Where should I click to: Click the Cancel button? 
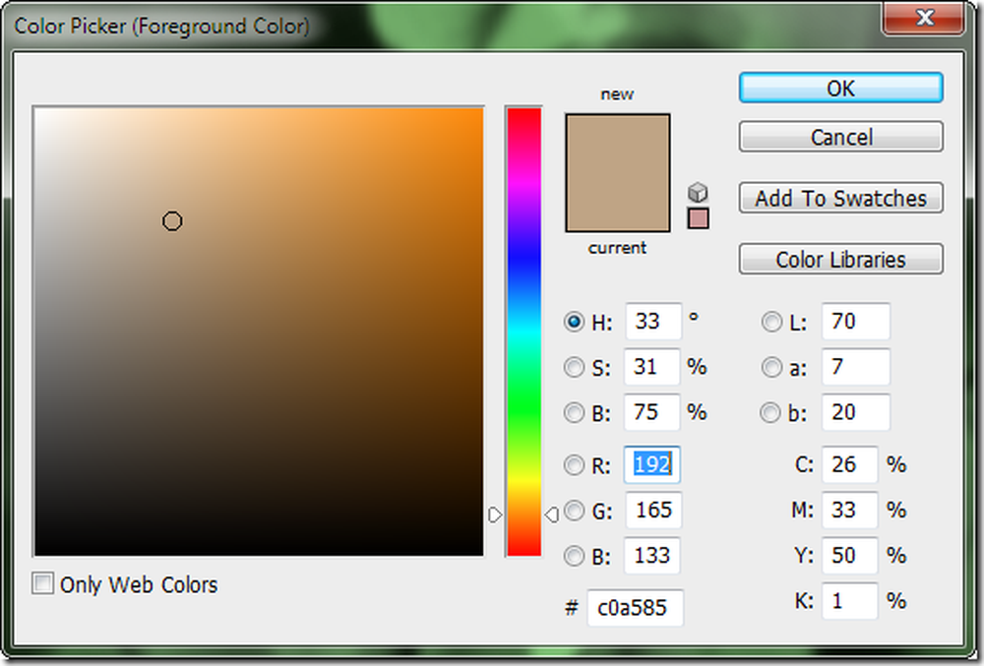pyautogui.click(x=841, y=137)
